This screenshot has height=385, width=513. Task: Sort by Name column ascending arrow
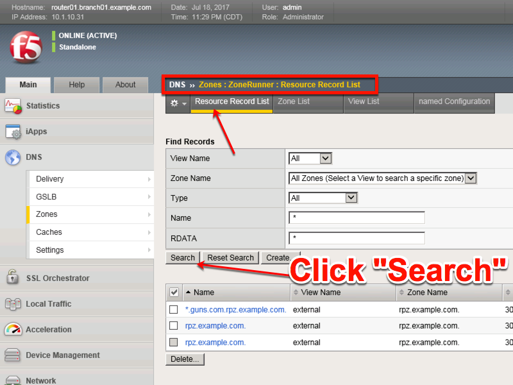[x=188, y=292]
